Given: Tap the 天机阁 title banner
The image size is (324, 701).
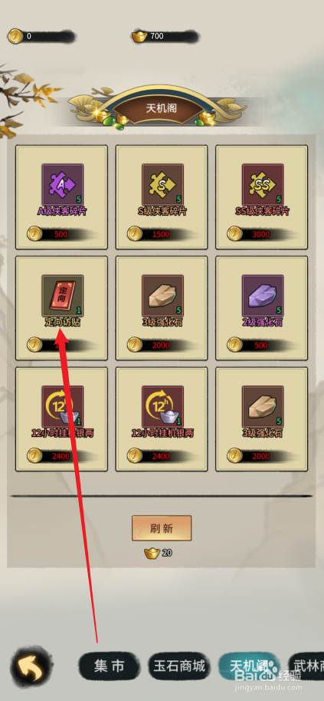Looking at the screenshot, I should [x=161, y=107].
